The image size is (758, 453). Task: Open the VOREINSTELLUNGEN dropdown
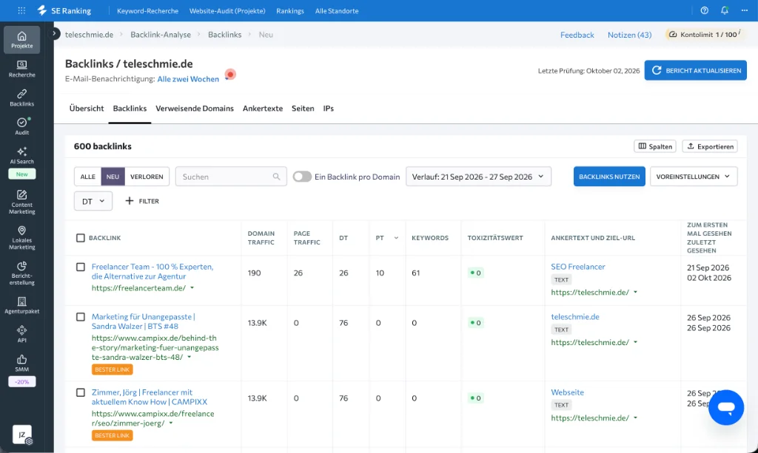click(693, 177)
